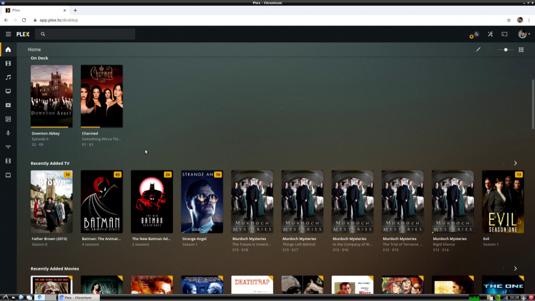
Task: Open a new browser tab
Action: (75, 10)
